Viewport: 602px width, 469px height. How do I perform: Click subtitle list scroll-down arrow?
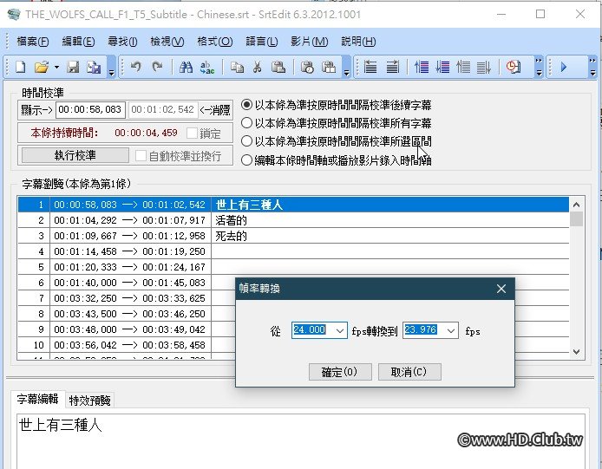click(576, 352)
